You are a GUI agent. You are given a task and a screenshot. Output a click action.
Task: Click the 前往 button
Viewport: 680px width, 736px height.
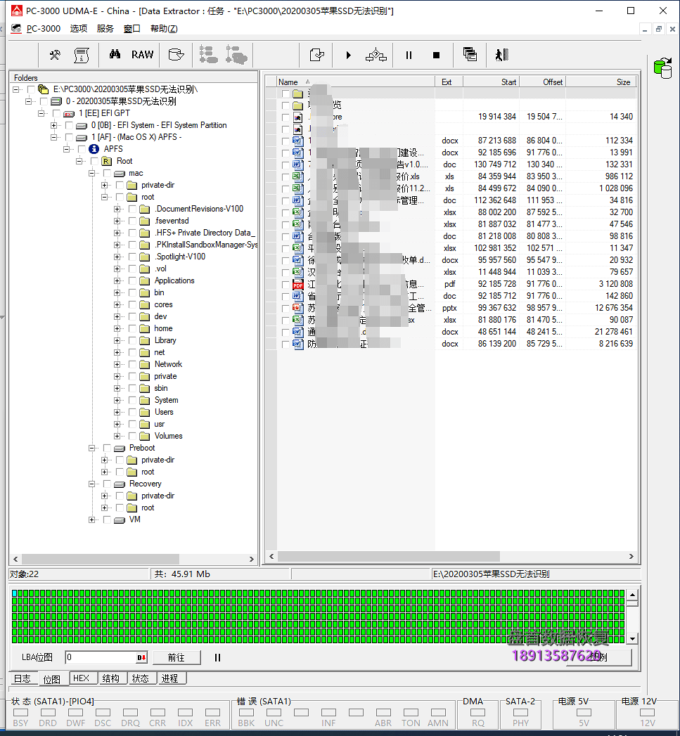tap(177, 657)
